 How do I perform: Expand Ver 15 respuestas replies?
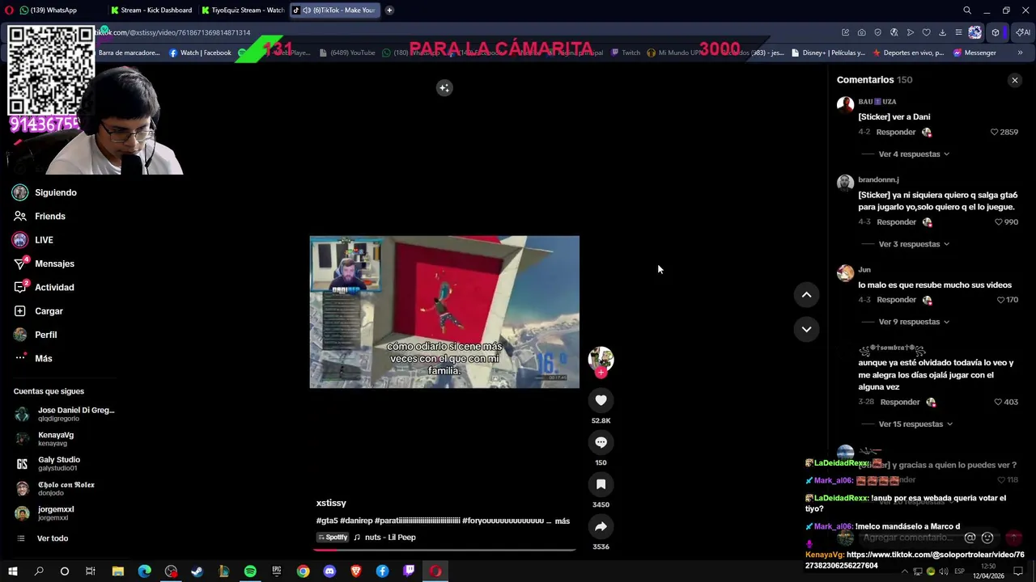915,424
